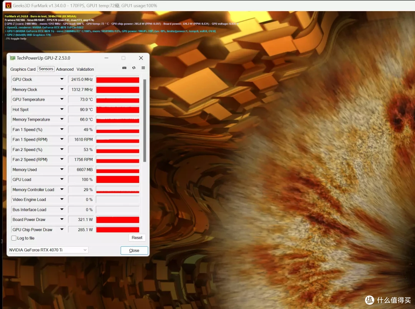Open the Fan 2 Speed (RPM) dropdown
The width and height of the screenshot is (415, 309).
tap(62, 159)
